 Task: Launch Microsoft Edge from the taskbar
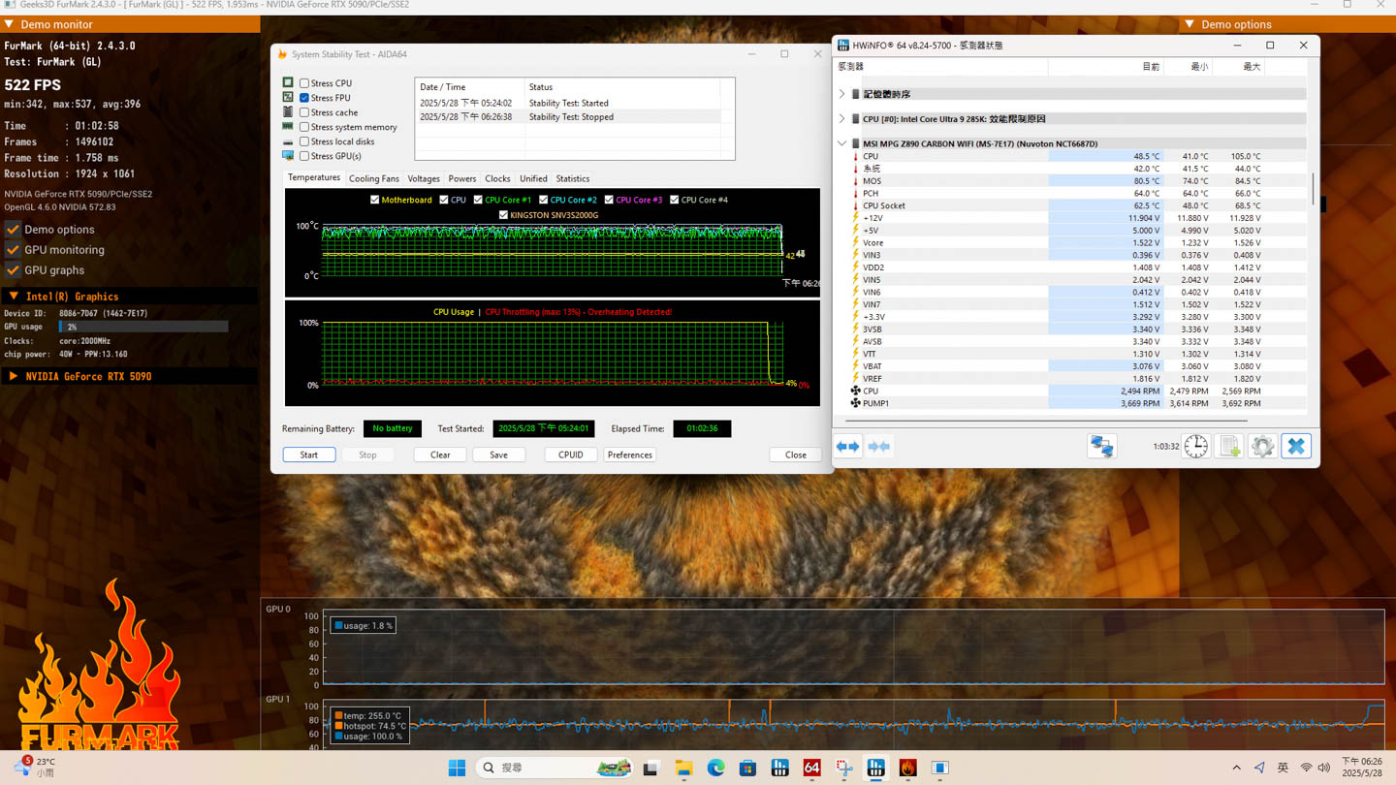click(x=715, y=768)
